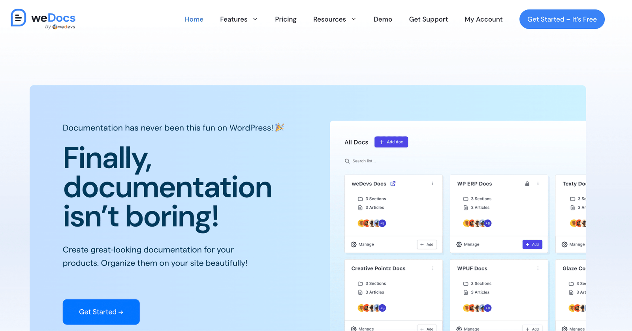This screenshot has width=632, height=331.
Task: Click '3 Articles' in WPUF Docs card
Action: coord(480,292)
